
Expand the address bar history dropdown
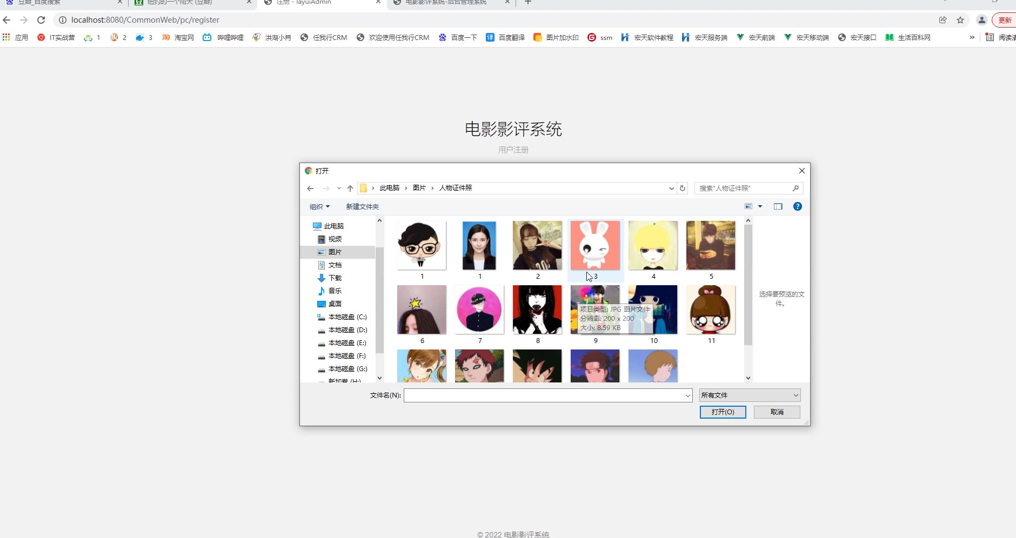672,189
